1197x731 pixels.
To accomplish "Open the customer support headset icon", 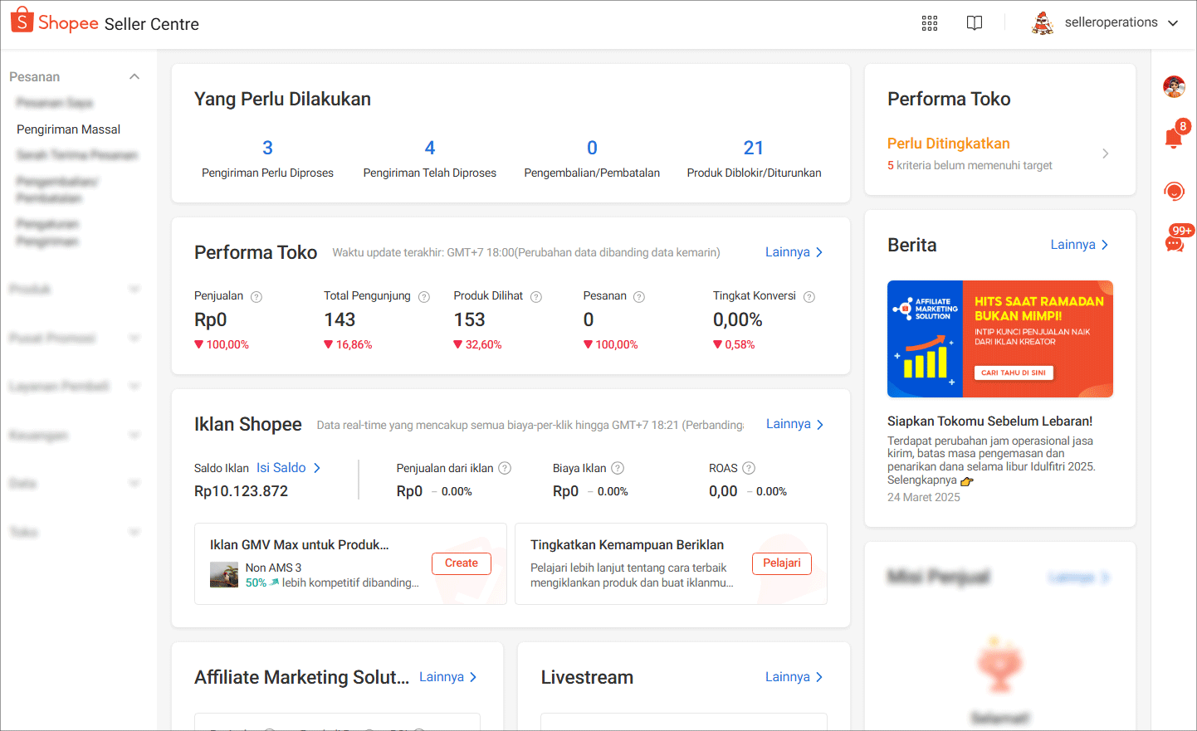I will pyautogui.click(x=1174, y=192).
